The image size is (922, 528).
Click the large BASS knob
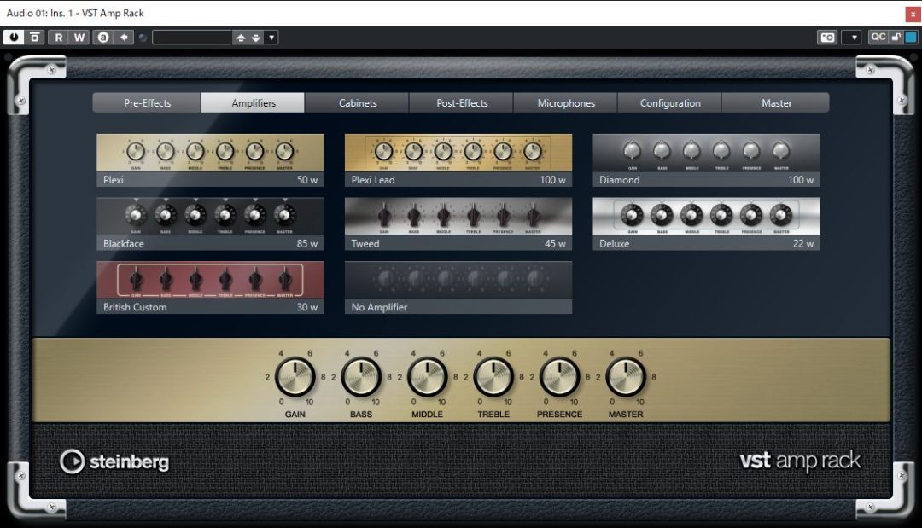coord(361,377)
